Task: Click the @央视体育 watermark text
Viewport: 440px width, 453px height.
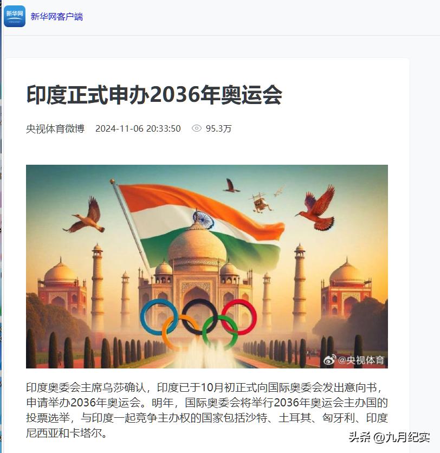Action: 361,360
